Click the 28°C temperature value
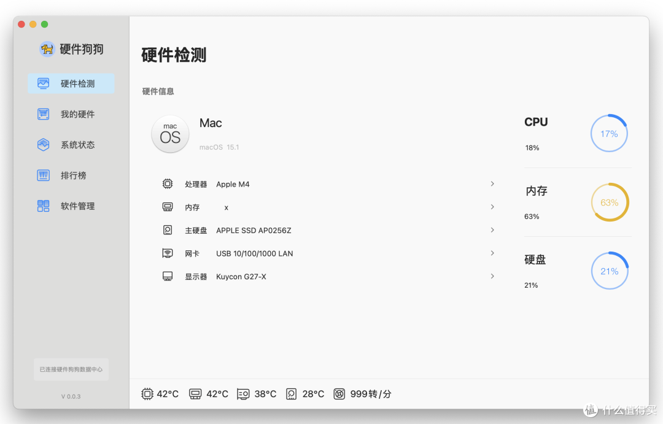This screenshot has height=424, width=663. [x=313, y=394]
